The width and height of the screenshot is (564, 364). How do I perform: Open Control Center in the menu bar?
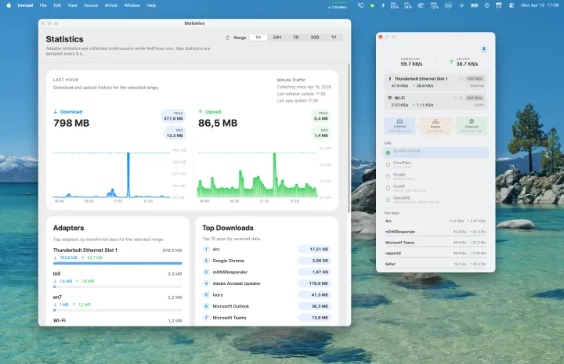[x=511, y=5]
